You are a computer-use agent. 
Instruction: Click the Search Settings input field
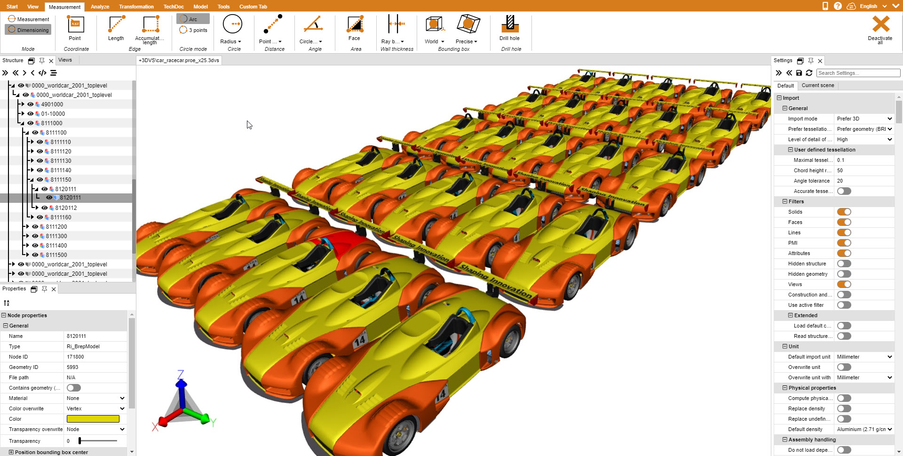click(858, 73)
